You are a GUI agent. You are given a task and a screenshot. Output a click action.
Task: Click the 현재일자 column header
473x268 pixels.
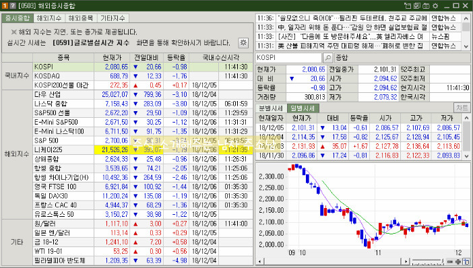coord(271,118)
